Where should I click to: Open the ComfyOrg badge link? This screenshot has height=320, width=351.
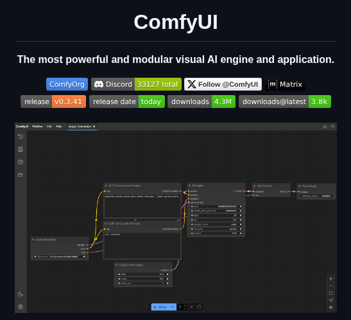pos(67,84)
